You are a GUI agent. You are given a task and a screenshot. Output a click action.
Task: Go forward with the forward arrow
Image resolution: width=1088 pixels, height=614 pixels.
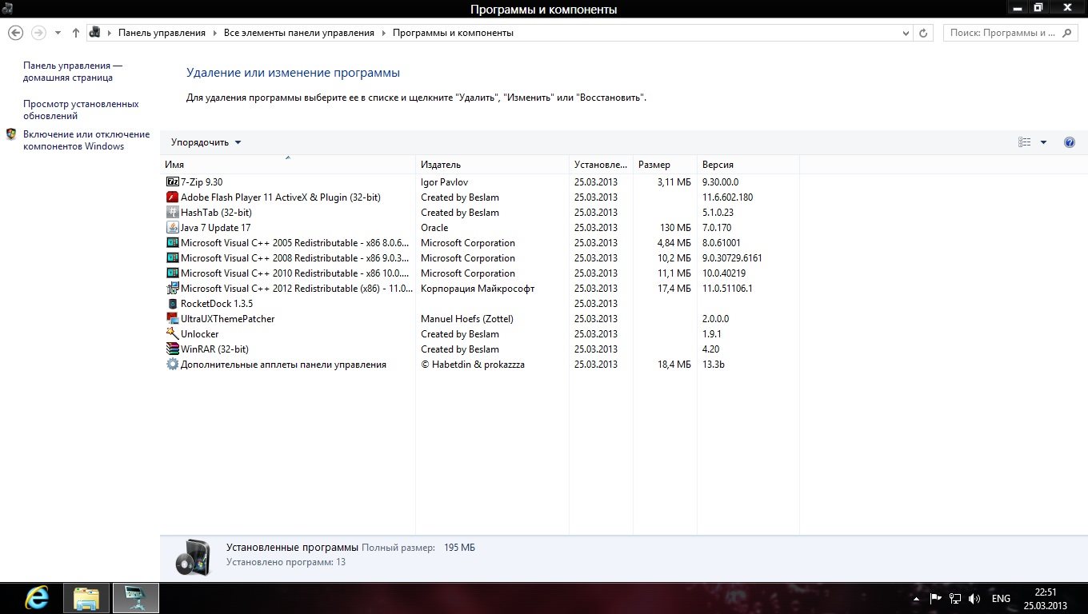click(38, 33)
